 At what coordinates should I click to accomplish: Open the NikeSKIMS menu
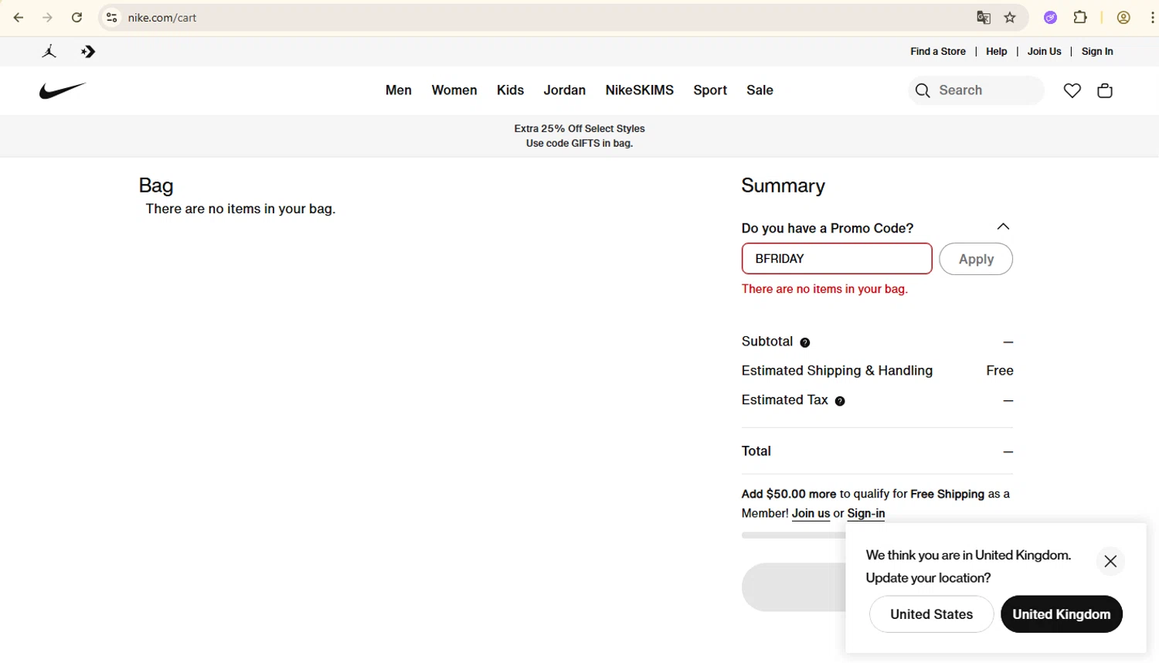point(640,90)
